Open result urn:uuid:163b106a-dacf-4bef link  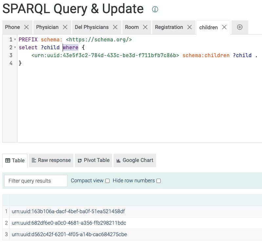coord(68,211)
